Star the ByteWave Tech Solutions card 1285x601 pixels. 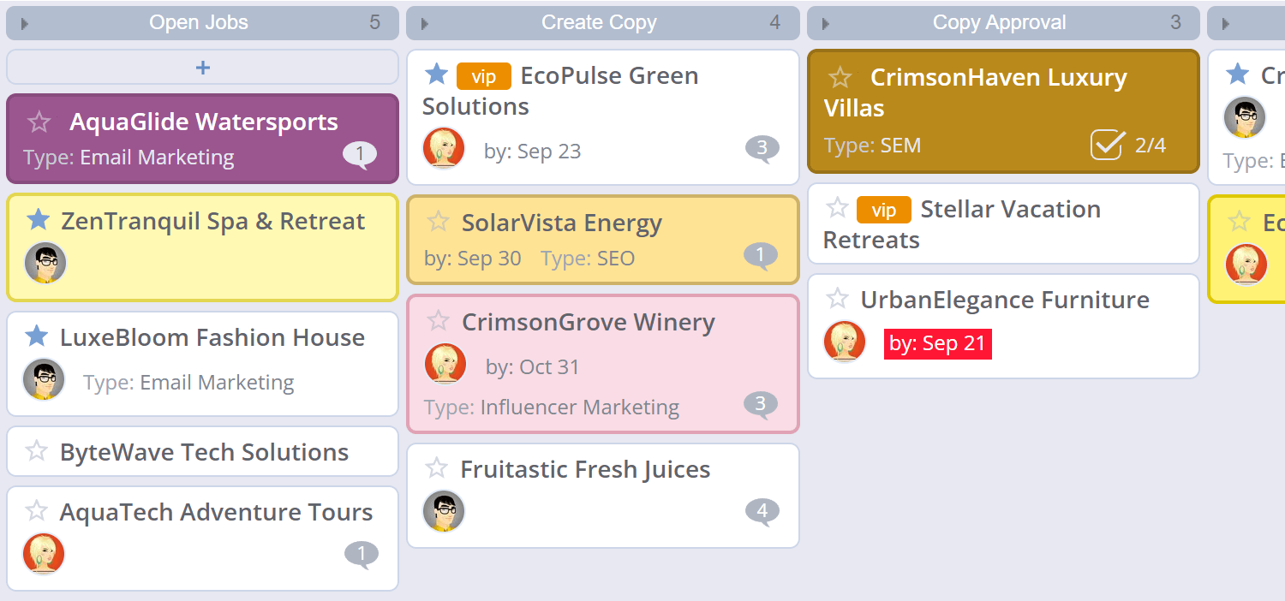[x=36, y=451]
